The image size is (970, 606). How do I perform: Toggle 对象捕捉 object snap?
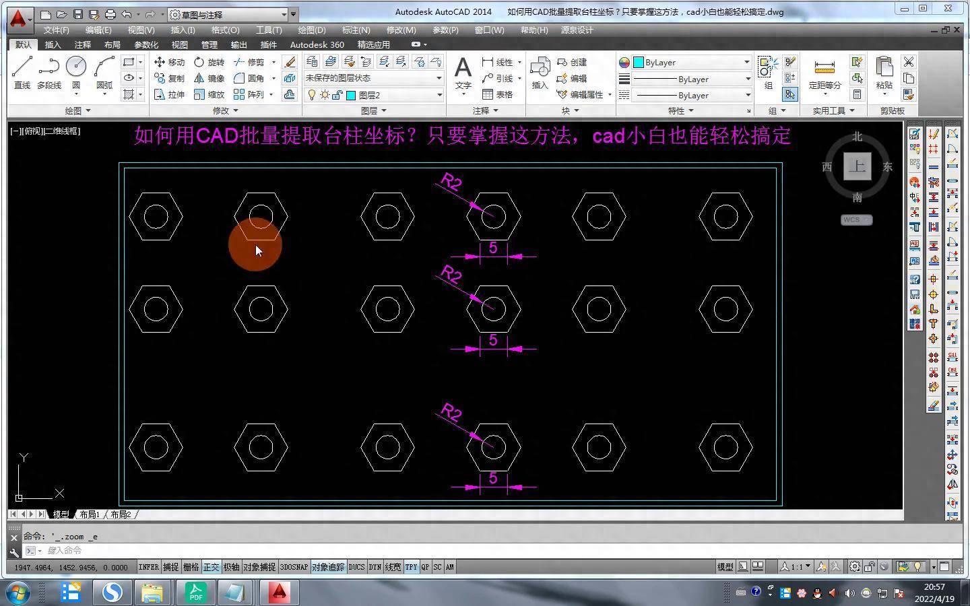click(x=259, y=567)
